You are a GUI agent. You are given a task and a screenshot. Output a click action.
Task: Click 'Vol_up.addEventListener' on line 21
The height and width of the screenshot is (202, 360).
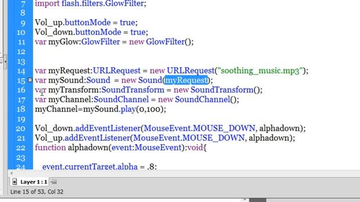click(x=83, y=138)
